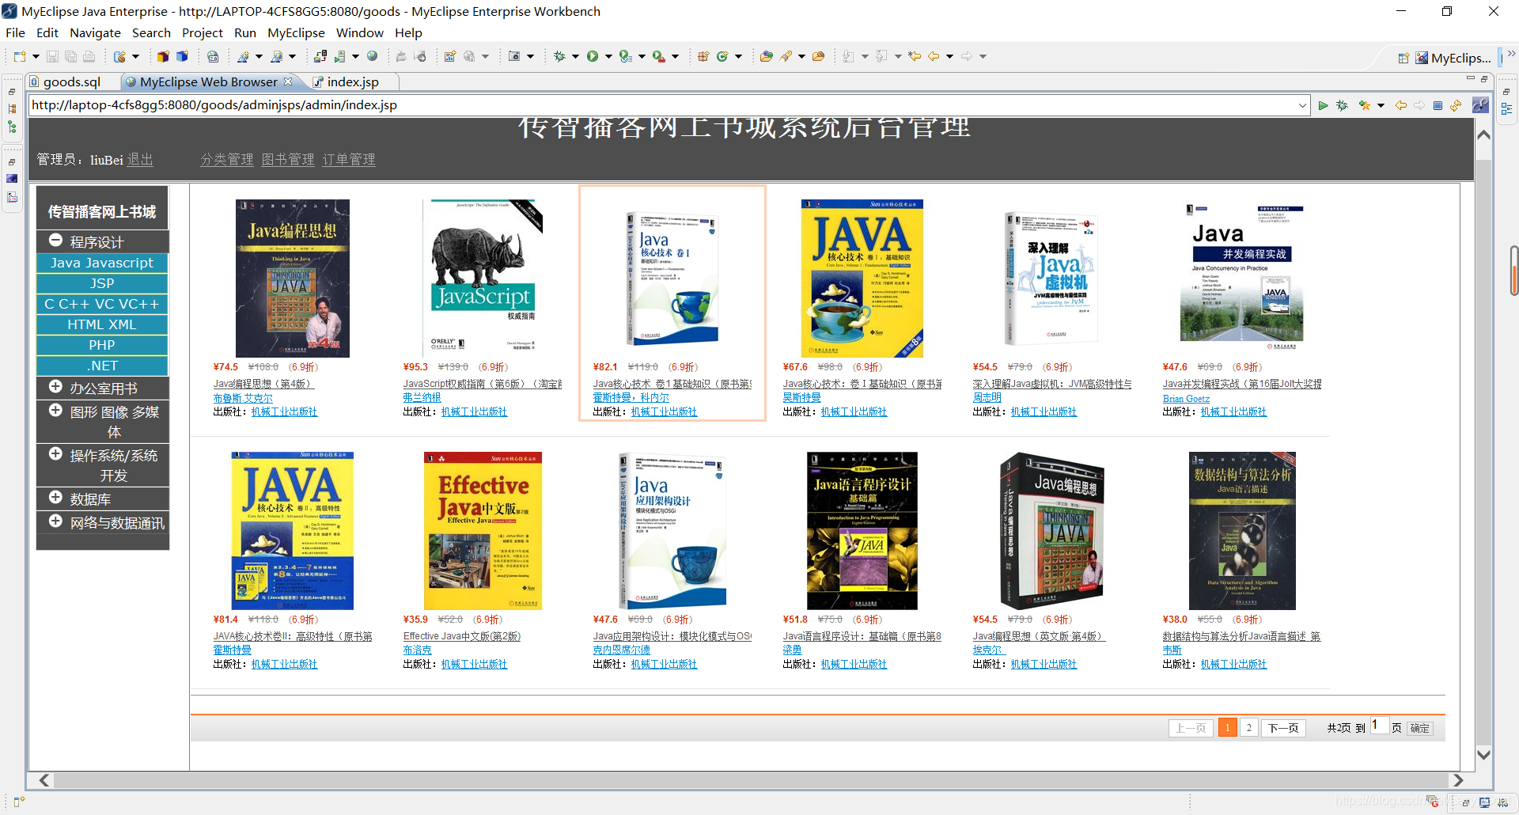Open the URL address bar dropdown arrow
The height and width of the screenshot is (815, 1519).
click(1302, 105)
